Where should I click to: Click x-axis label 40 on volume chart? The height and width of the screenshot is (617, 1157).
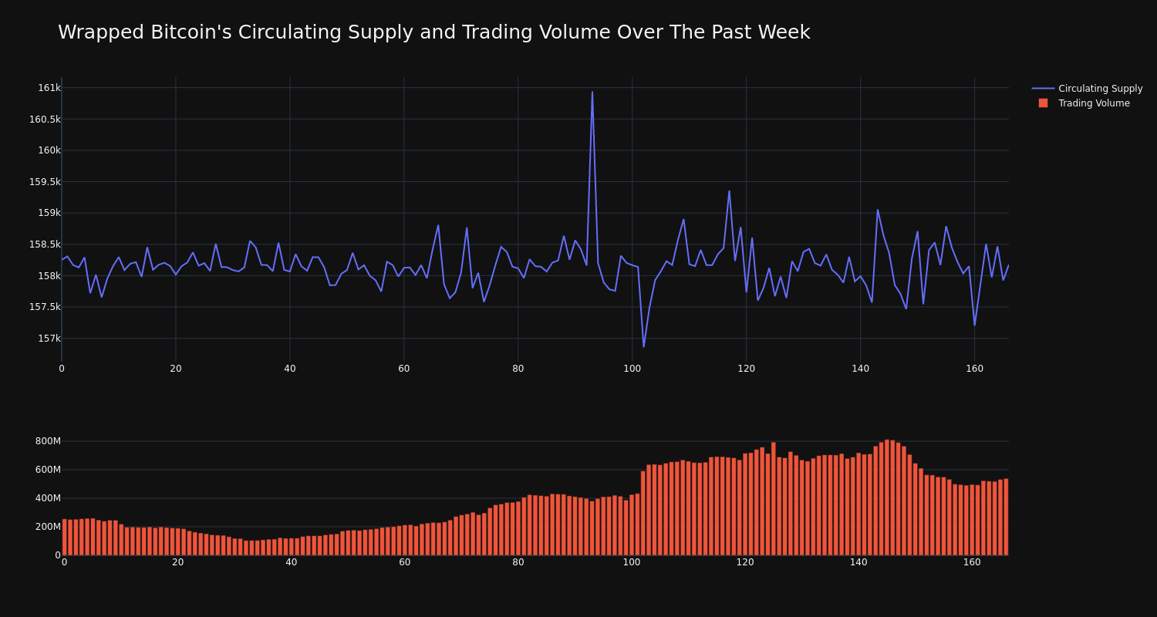pyautogui.click(x=292, y=562)
